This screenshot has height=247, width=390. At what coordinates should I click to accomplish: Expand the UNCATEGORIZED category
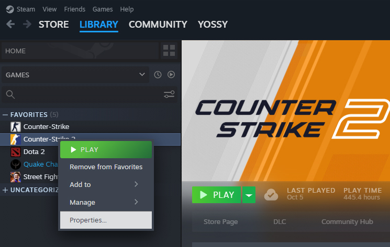pyautogui.click(x=5, y=190)
